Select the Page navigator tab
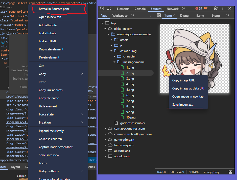237x180 pixels. click(104, 16)
